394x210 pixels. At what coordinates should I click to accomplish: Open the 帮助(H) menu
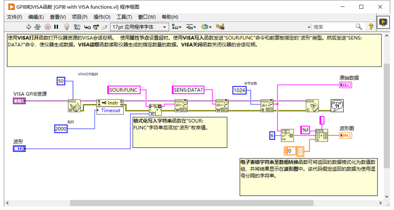point(170,17)
